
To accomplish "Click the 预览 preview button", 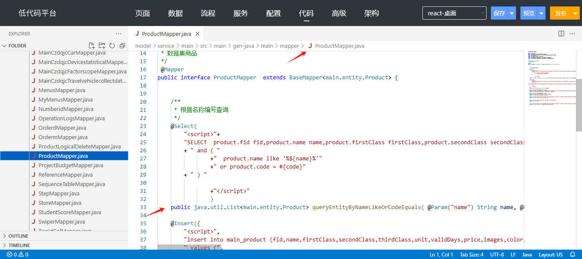I will pos(529,13).
